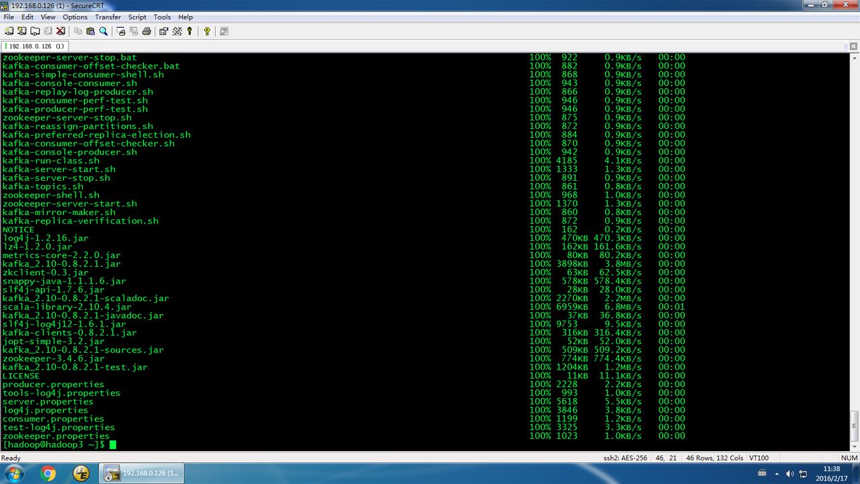Viewport: 860px width, 484px height.
Task: Click the Quick Connect lightning icon
Action: click(21, 31)
